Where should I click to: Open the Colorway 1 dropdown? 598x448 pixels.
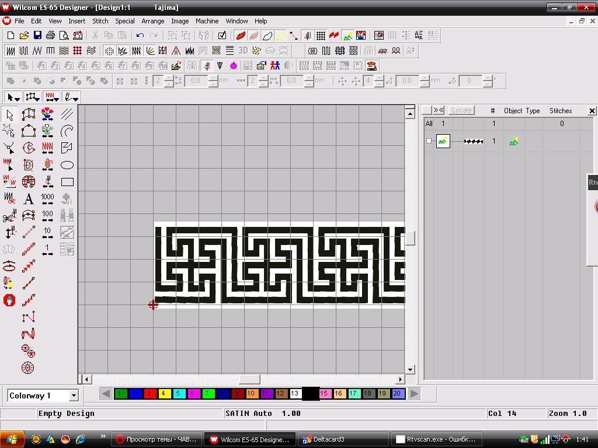pyautogui.click(x=74, y=395)
